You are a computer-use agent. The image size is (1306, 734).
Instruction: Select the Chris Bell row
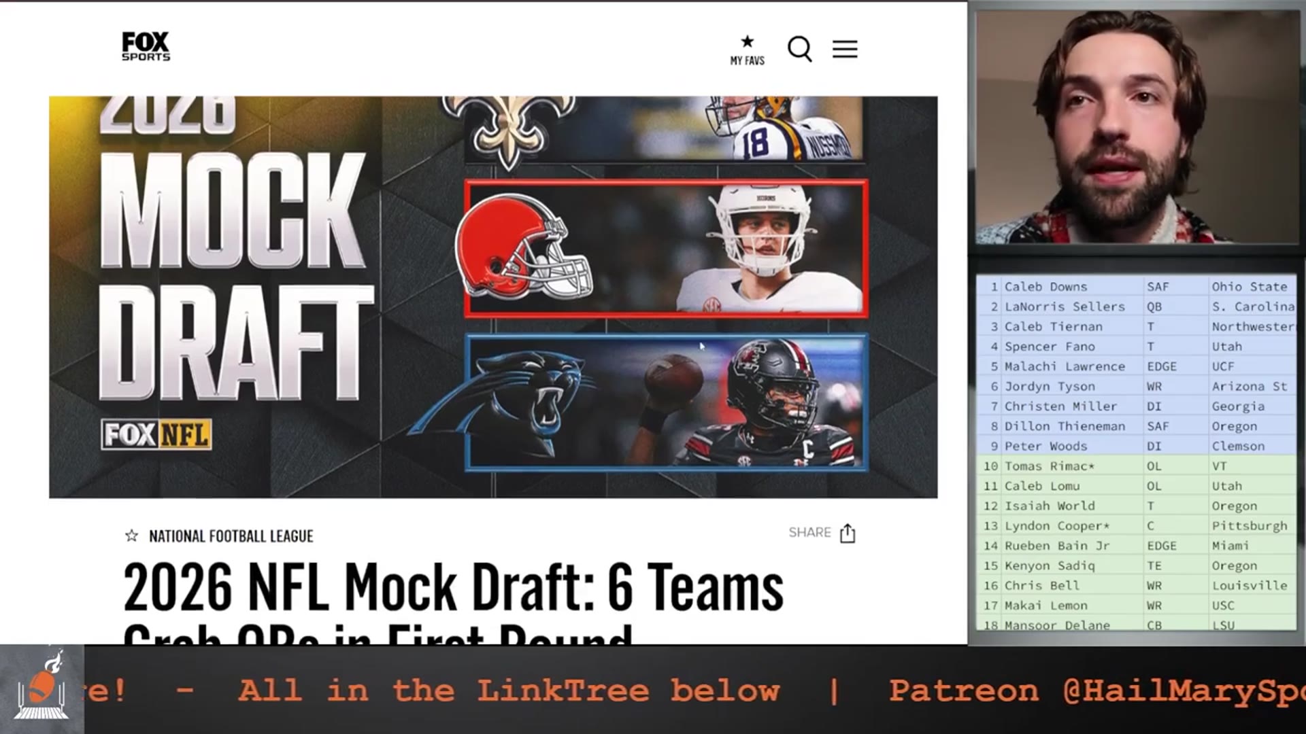point(1137,586)
